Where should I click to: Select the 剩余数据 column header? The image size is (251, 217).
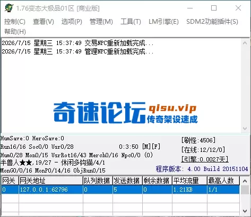click(157, 180)
